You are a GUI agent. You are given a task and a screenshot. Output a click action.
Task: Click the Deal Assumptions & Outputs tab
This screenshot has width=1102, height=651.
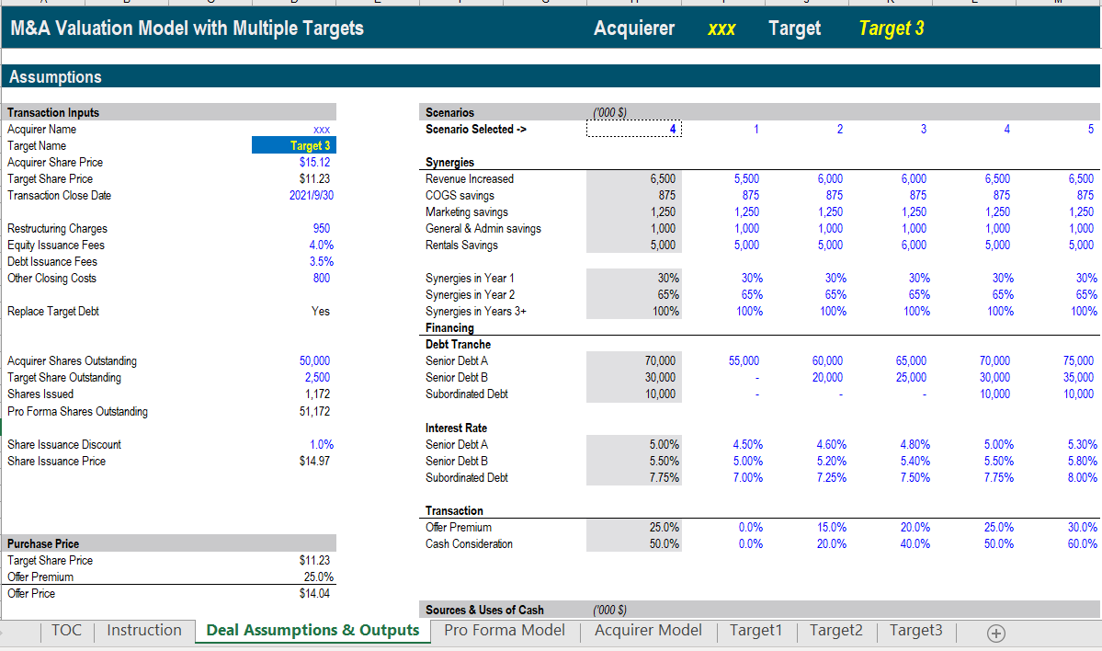pyautogui.click(x=312, y=631)
